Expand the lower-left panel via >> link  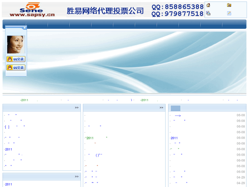(x=77, y=177)
